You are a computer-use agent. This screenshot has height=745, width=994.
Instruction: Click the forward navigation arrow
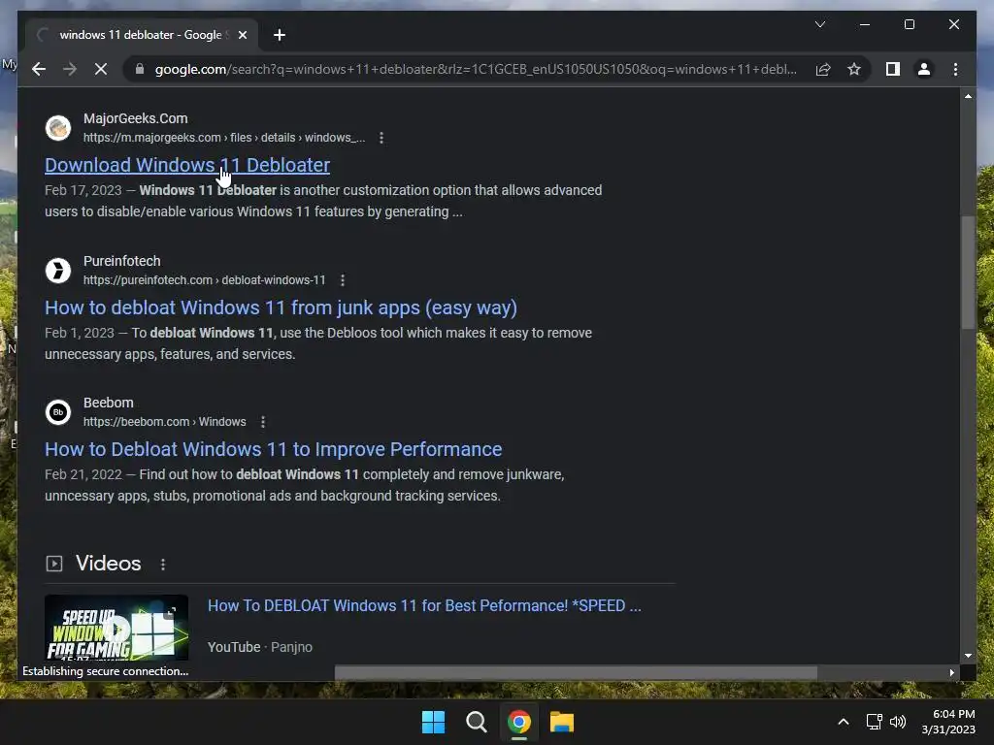70,69
